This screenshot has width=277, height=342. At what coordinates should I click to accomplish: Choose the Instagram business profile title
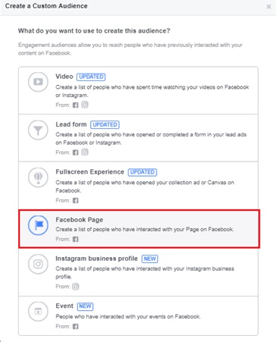click(97, 259)
